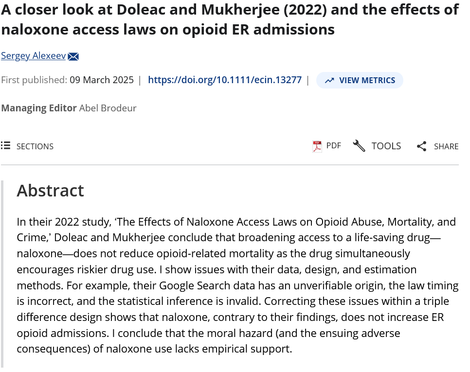
Task: Click the wrench Tools icon
Action: (359, 146)
